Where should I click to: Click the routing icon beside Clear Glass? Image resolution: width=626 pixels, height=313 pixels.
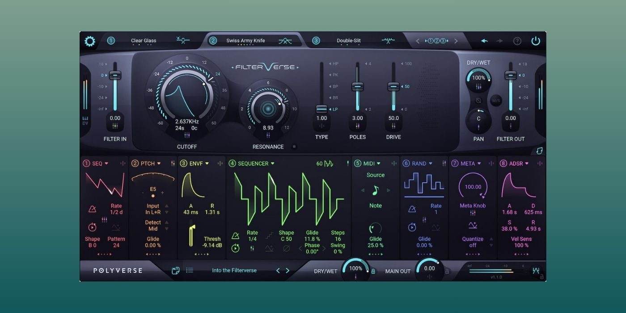click(x=183, y=41)
